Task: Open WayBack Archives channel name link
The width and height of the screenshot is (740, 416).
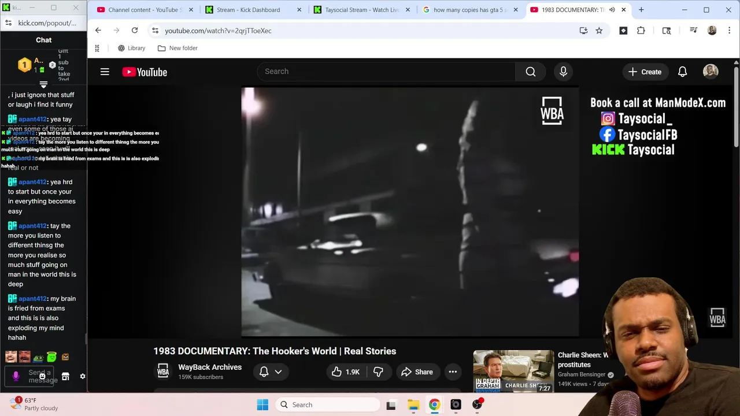Action: tap(210, 367)
